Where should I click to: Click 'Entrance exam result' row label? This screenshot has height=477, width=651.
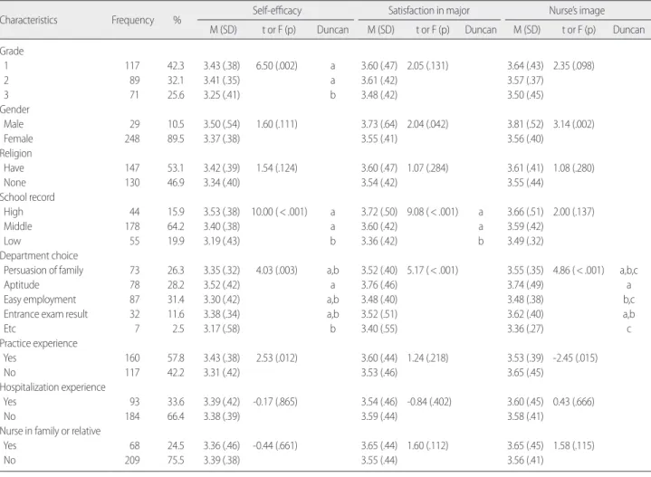point(45,314)
